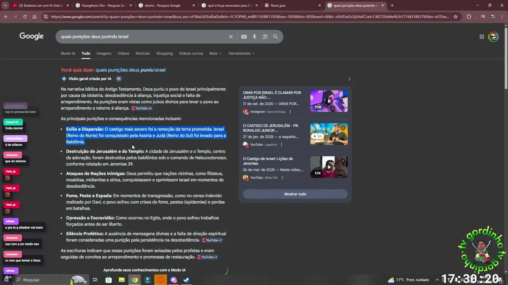Viewport: 508px width, 285px height.
Task: Open the Windows Start menu
Action: pyautogui.click(x=6, y=280)
